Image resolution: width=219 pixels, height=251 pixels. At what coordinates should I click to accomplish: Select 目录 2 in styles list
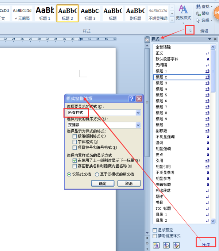coord(182,221)
